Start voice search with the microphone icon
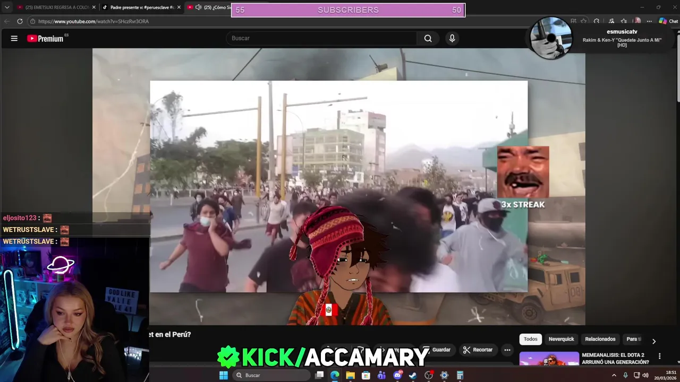680x382 pixels. coord(452,38)
